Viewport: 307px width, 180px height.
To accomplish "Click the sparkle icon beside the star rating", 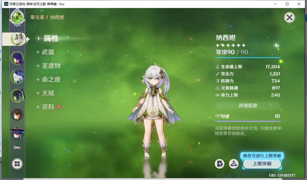I will point(277,45).
